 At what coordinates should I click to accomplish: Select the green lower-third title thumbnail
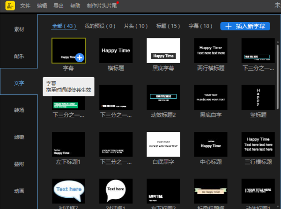(x=69, y=103)
